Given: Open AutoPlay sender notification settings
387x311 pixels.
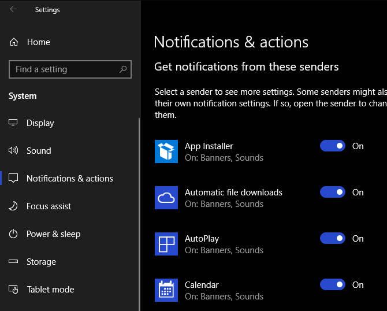Looking at the screenshot, I should [x=235, y=244].
